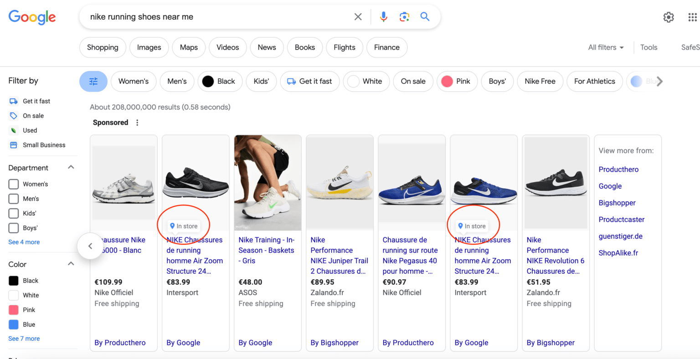Open Google apps with the grid icon
Viewport: 700px width, 359px height.
(x=693, y=17)
